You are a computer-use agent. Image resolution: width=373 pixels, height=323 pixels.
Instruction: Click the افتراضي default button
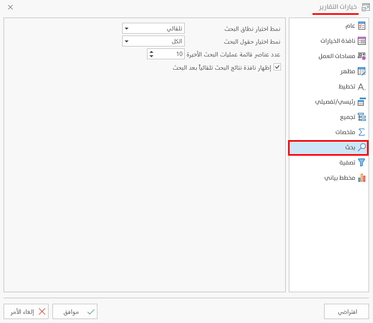coord(346,311)
